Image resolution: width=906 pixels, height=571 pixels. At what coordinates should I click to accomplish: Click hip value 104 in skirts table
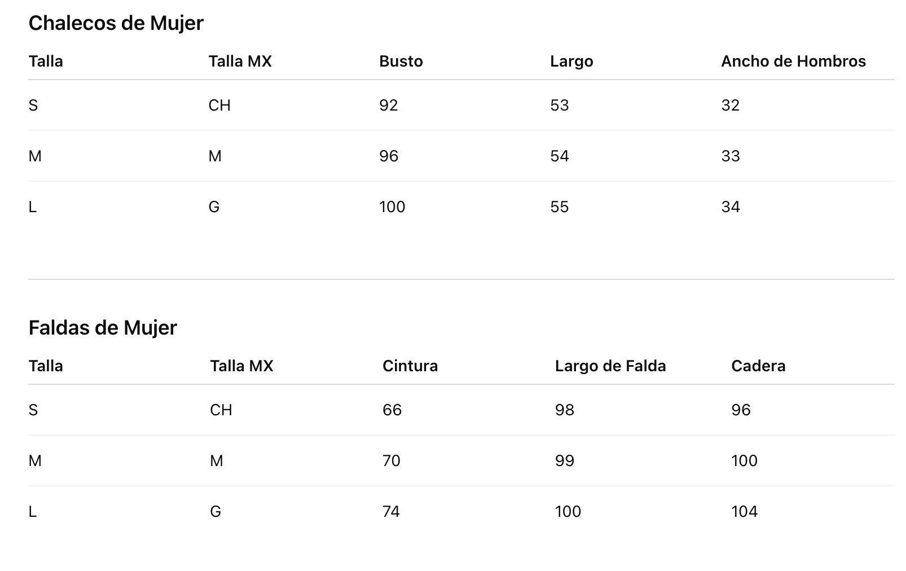click(744, 511)
